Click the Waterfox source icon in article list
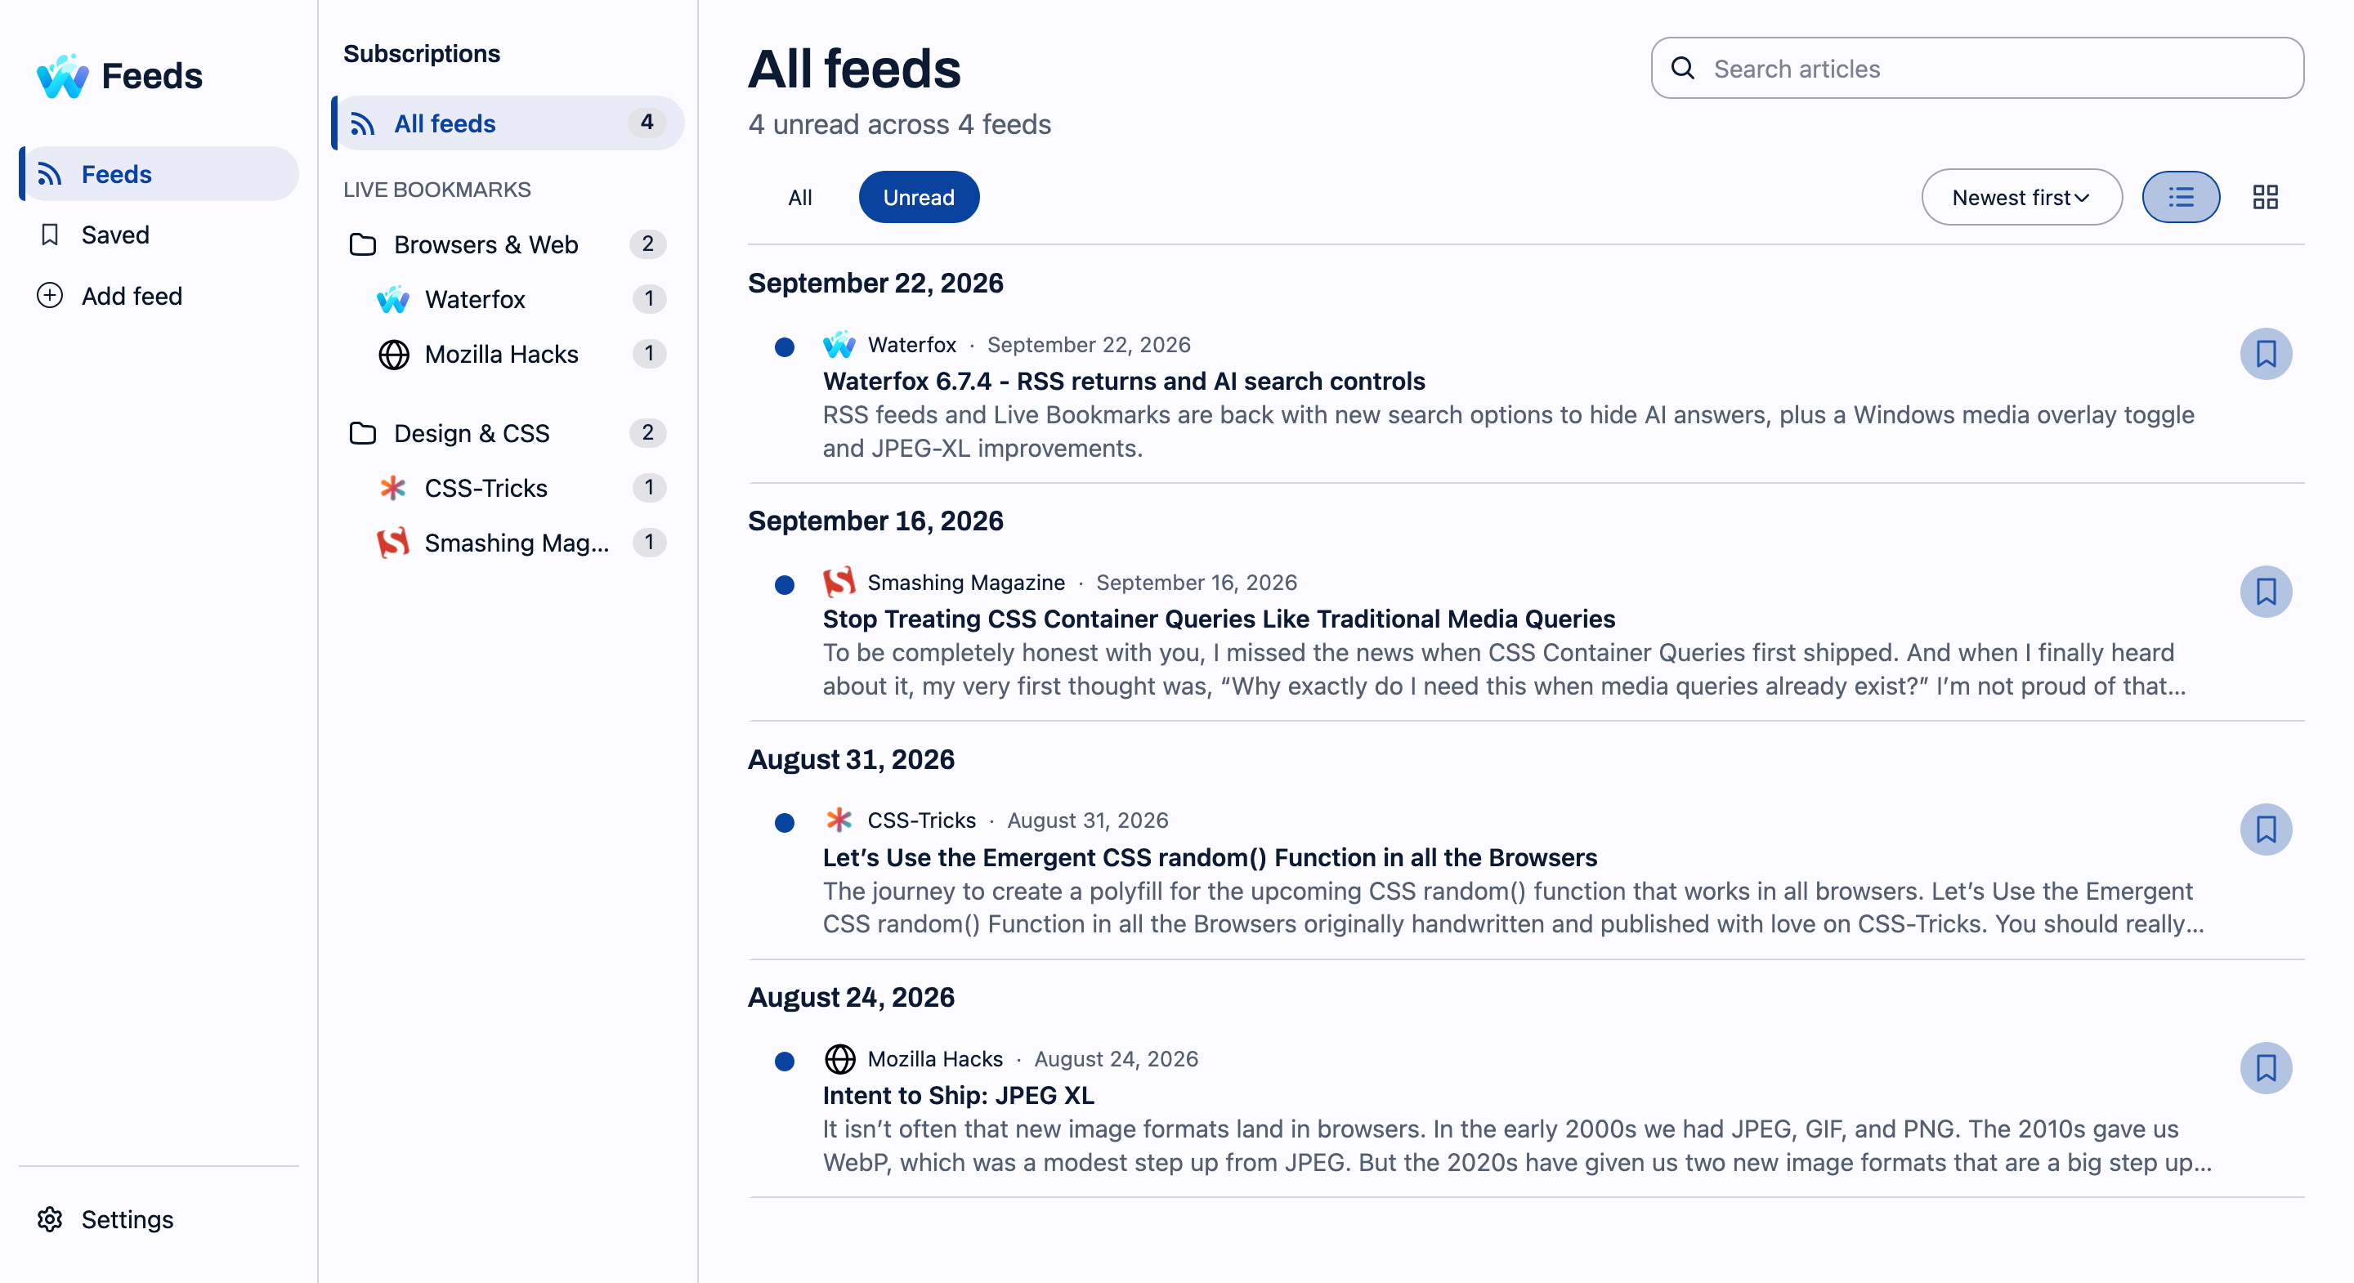The height and width of the screenshot is (1283, 2354). pos(839,345)
